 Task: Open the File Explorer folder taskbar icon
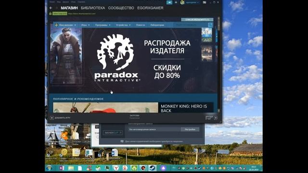(x=71, y=168)
